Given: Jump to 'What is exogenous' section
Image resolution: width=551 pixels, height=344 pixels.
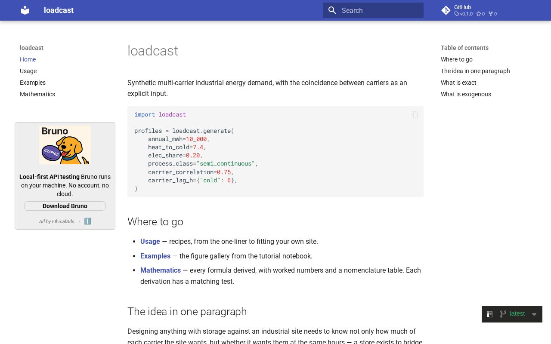Looking at the screenshot, I should pyautogui.click(x=466, y=94).
